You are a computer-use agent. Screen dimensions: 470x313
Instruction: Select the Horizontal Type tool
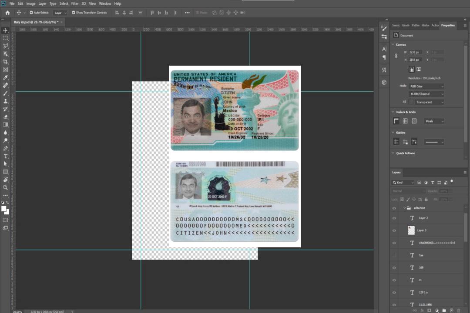(5, 156)
